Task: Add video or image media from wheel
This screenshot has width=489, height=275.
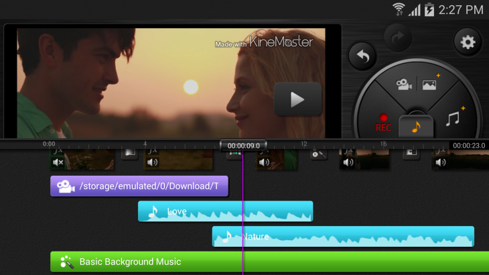Action: coord(415,85)
